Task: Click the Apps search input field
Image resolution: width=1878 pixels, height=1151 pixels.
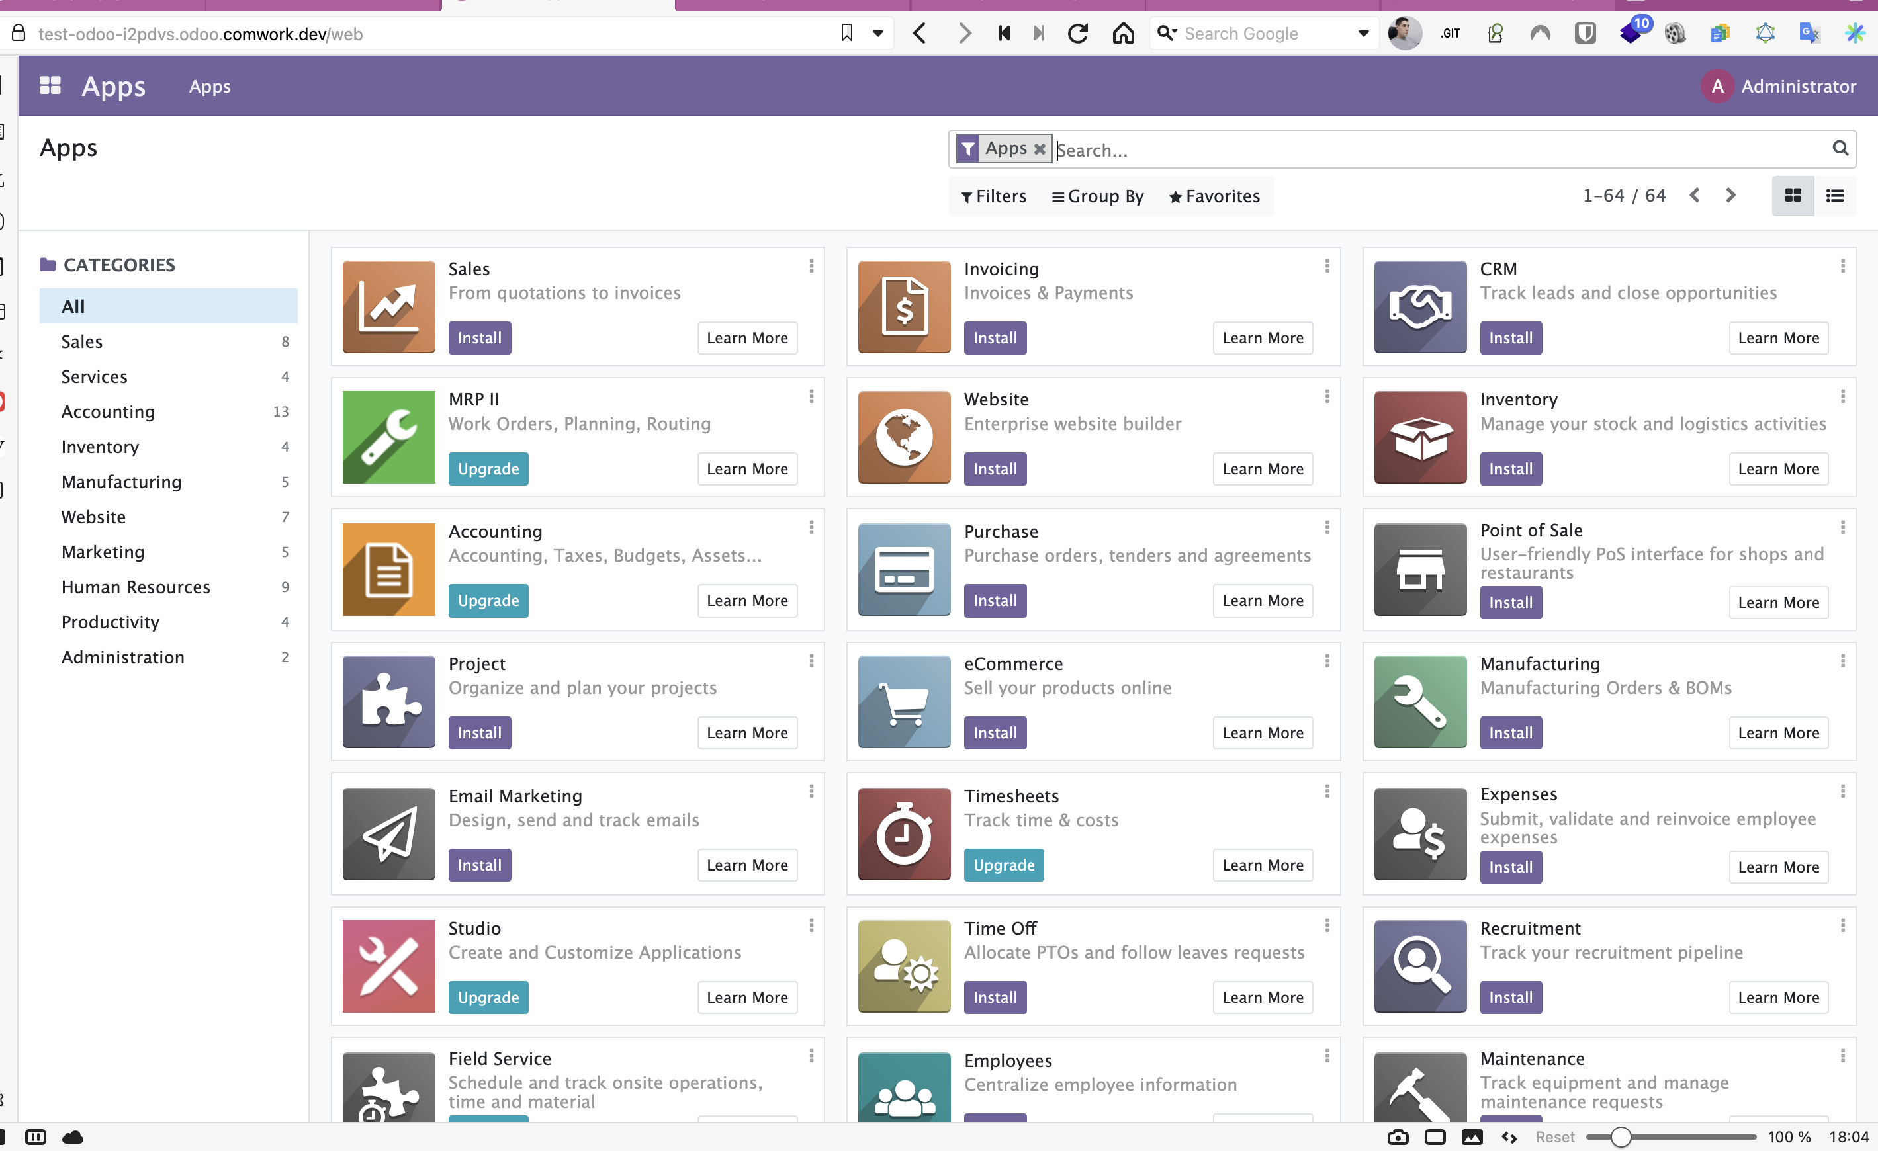Action: click(x=1441, y=149)
